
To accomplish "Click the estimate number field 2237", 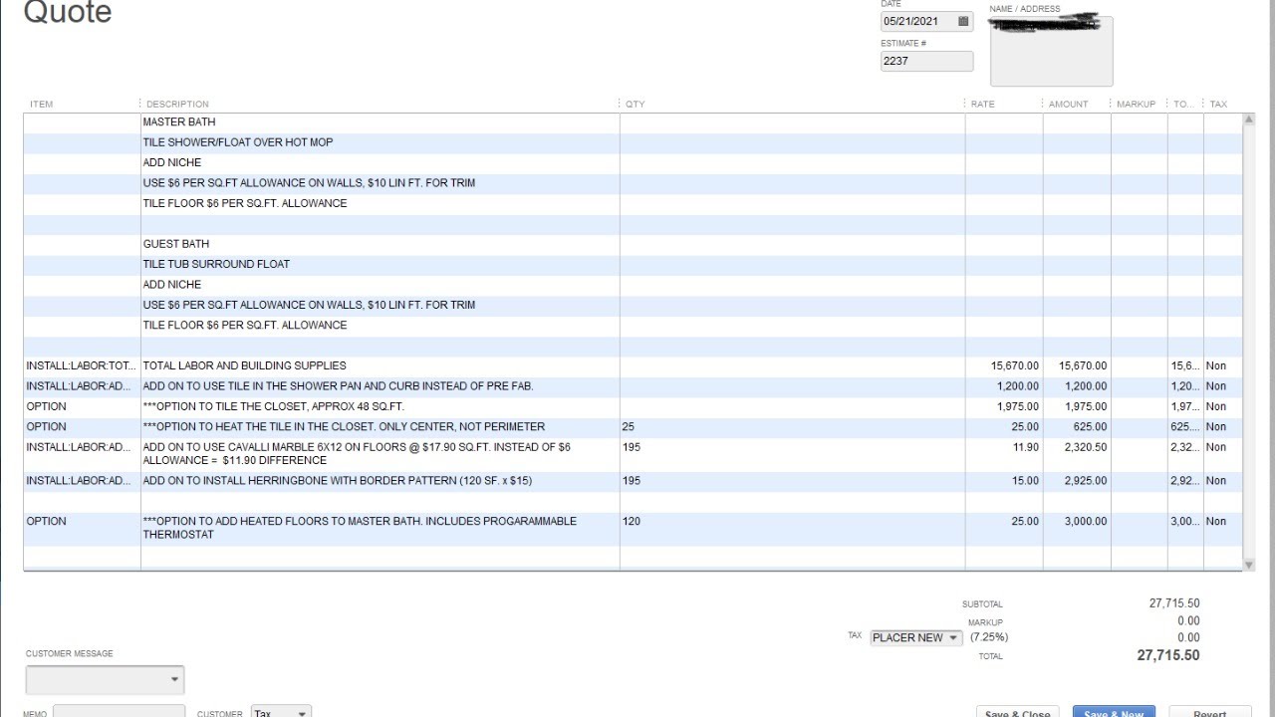I will (926, 61).
